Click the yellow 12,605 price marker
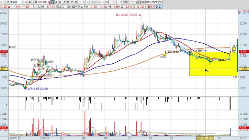 (x=165, y=54)
